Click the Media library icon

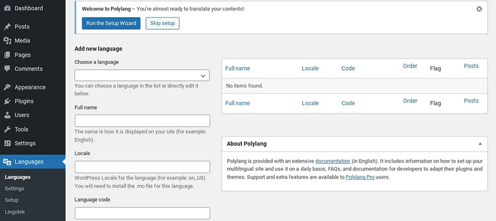tap(7, 41)
